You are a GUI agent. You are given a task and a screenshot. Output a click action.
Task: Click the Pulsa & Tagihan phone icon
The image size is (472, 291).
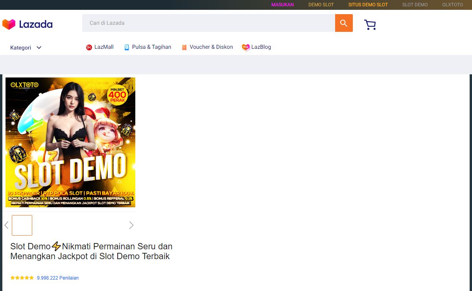click(127, 48)
